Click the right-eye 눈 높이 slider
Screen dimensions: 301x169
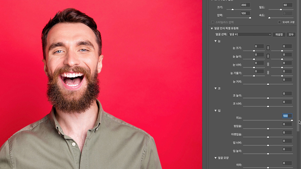[282, 59]
